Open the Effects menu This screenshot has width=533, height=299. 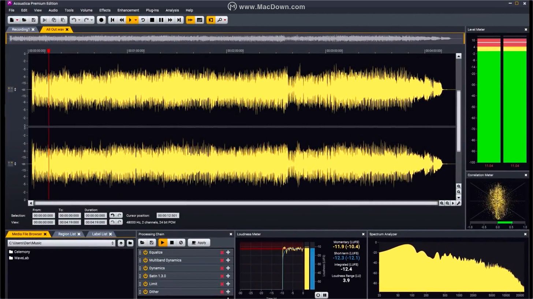(x=105, y=10)
